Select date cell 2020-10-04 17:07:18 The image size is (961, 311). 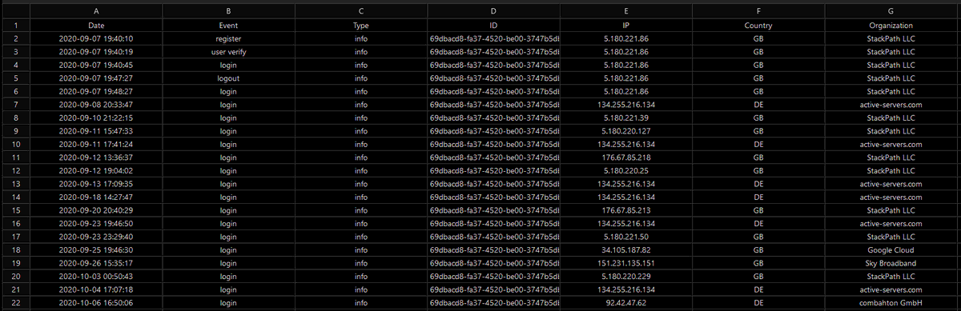tap(96, 289)
